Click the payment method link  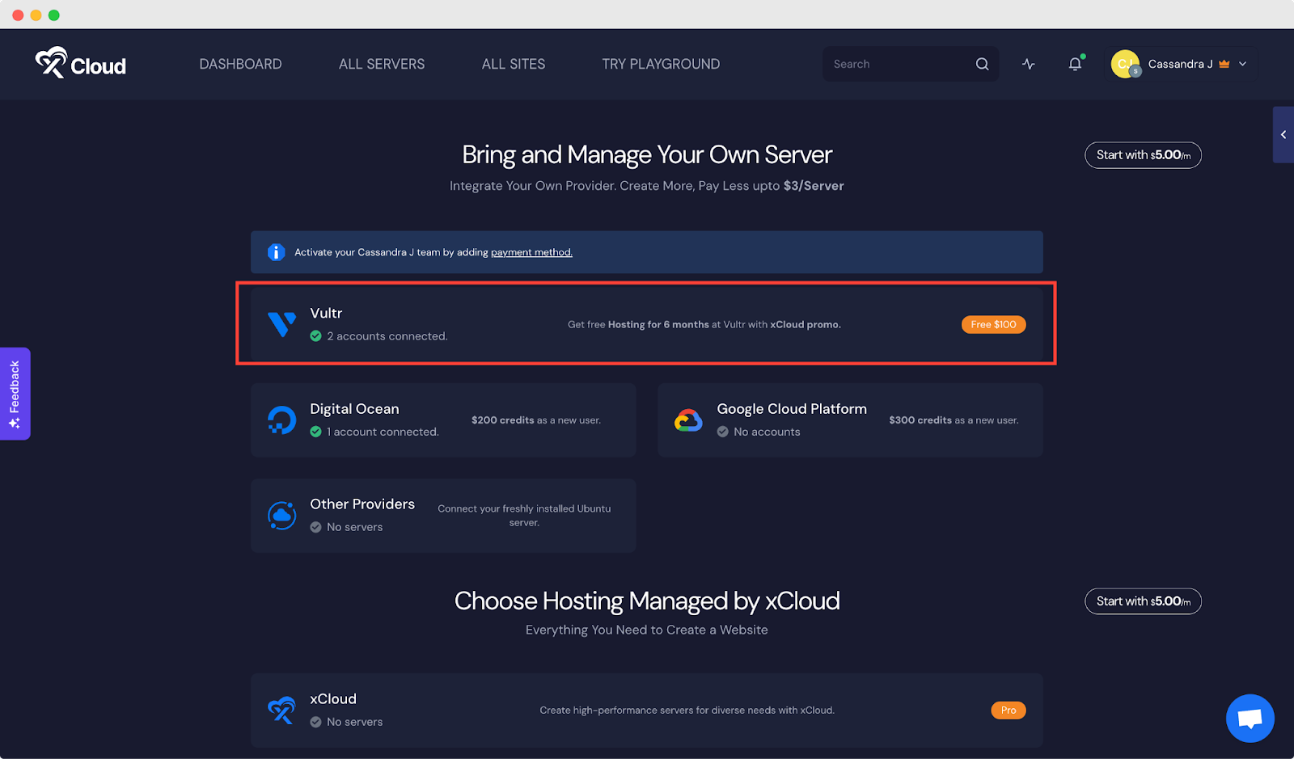point(531,252)
